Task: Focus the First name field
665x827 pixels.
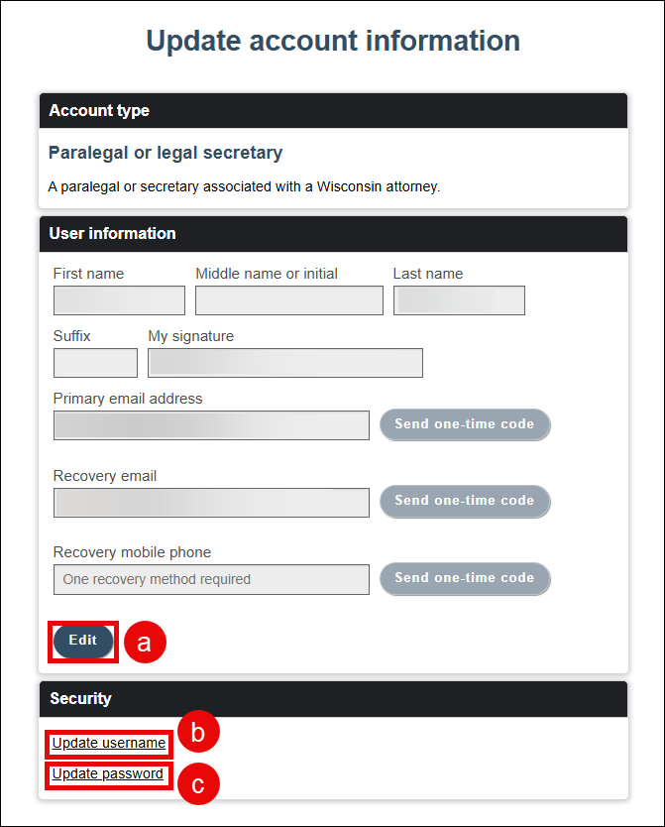Action: click(x=119, y=300)
